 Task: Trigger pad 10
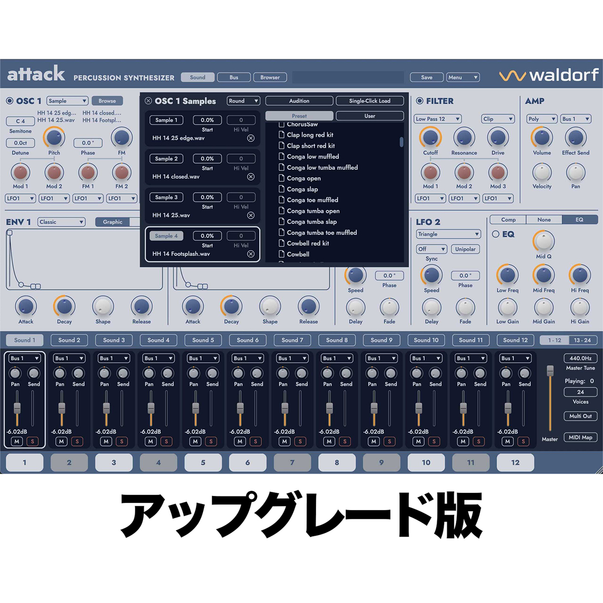426,462
